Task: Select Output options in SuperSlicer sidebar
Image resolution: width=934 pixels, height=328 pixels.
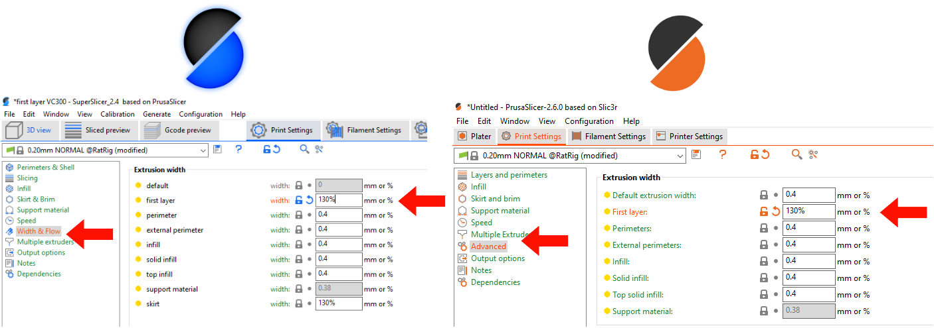Action: [41, 252]
